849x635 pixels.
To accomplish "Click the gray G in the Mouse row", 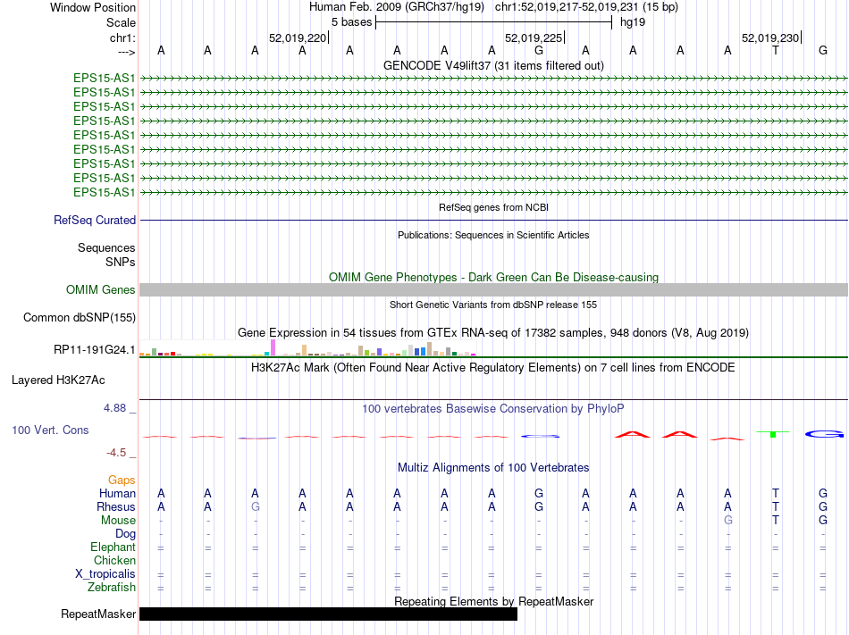I will [x=728, y=521].
